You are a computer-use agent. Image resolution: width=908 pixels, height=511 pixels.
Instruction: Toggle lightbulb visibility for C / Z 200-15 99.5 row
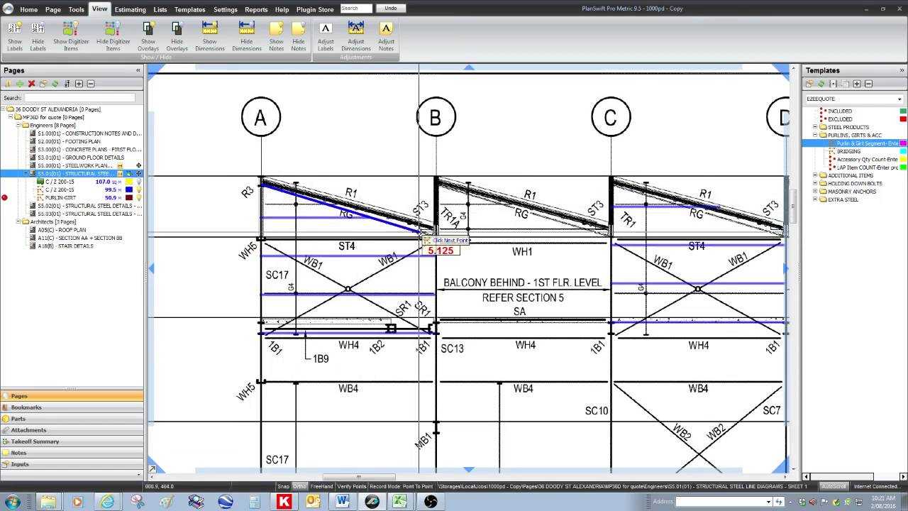pyautogui.click(x=138, y=189)
